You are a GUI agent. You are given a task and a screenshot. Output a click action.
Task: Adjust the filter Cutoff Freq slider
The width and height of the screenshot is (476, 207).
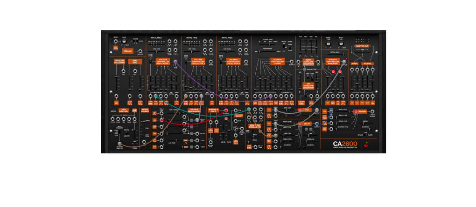(268, 44)
